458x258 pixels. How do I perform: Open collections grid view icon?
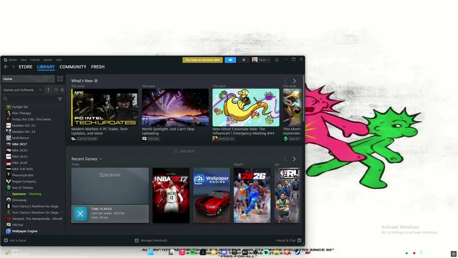tap(60, 79)
